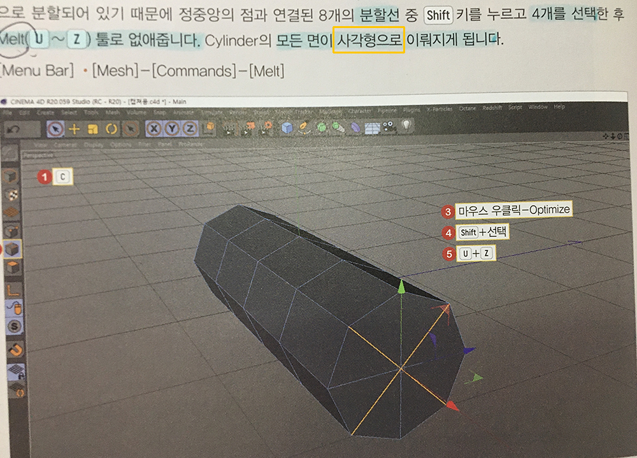Open the viewport Display menu
The width and height of the screenshot is (637, 458).
94,145
